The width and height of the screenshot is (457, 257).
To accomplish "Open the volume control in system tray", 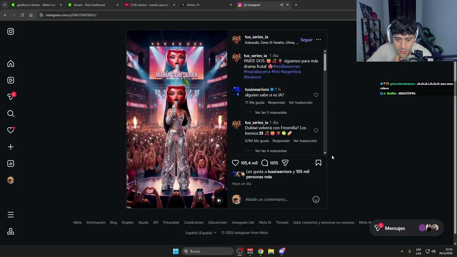I will [433, 251].
